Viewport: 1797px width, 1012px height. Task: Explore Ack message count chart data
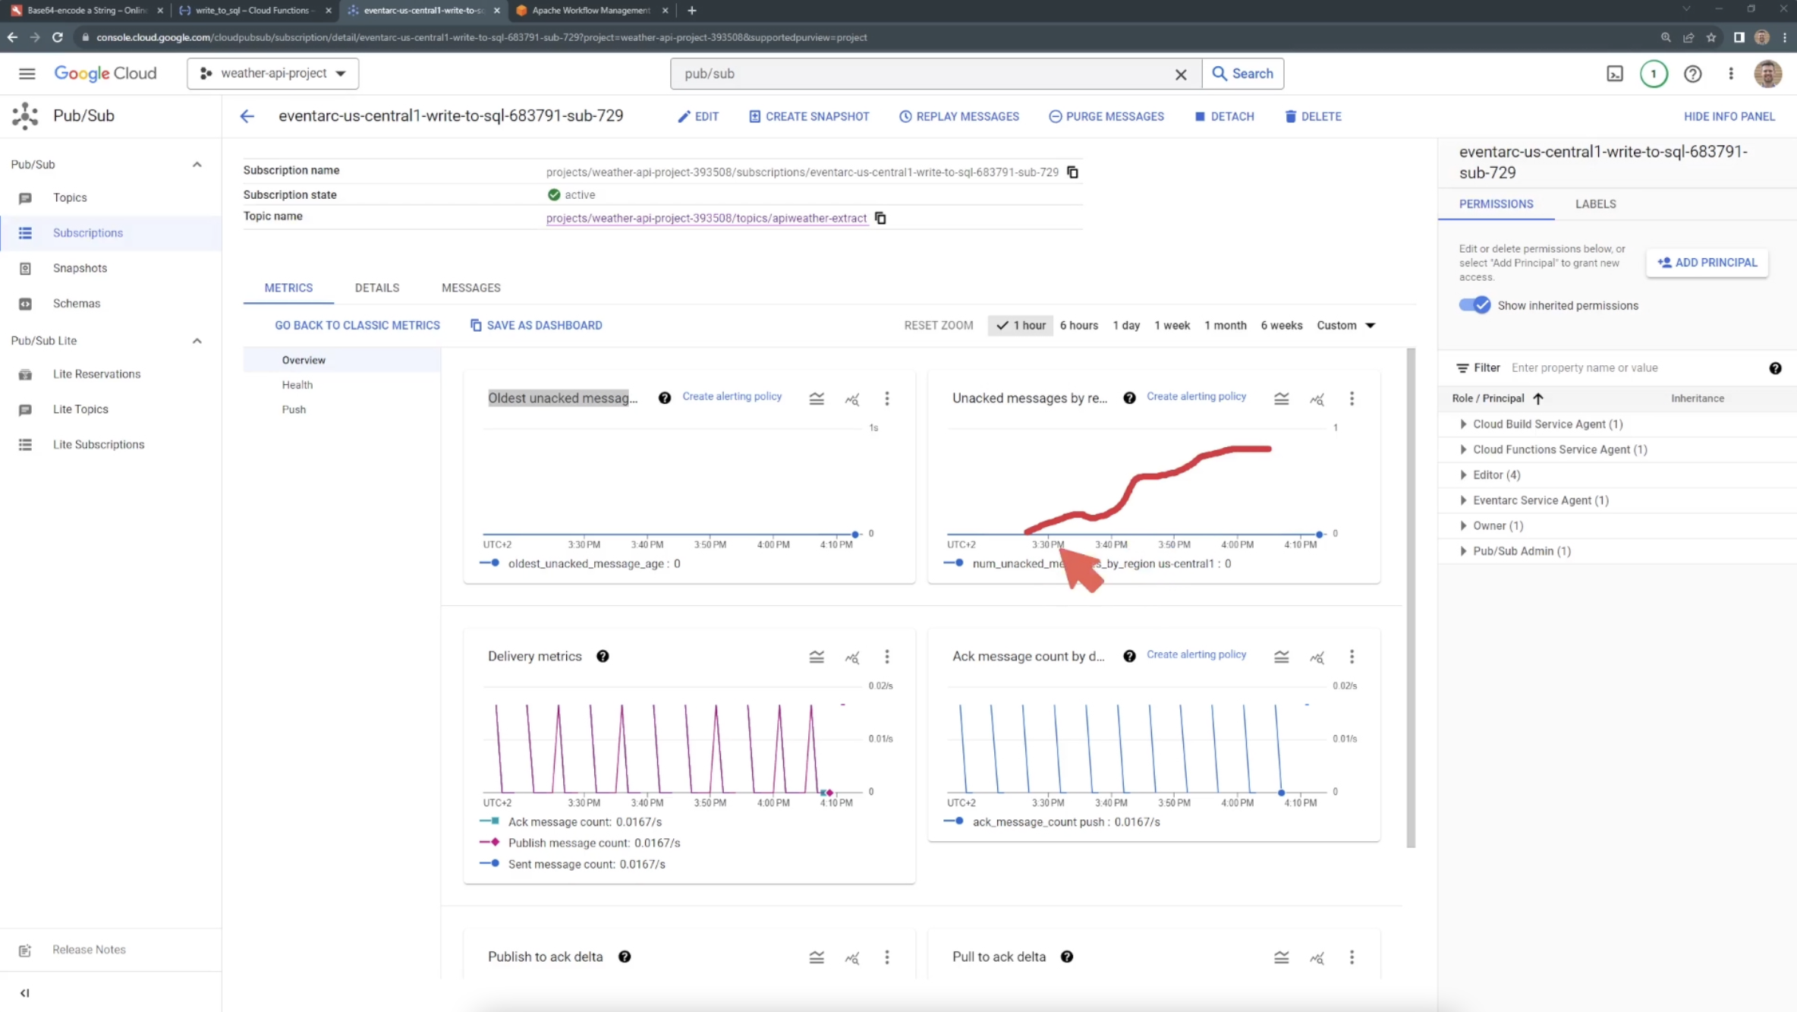(1317, 657)
